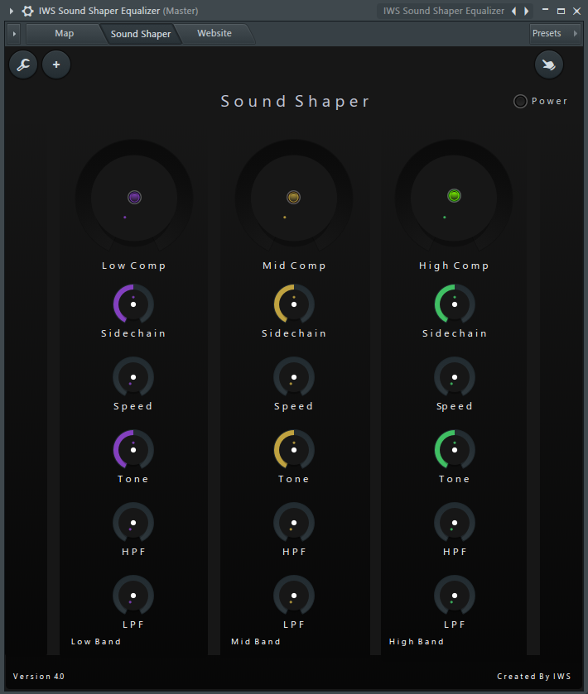Click the Mid Band Speed knob
The width and height of the screenshot is (588, 694).
point(294,377)
